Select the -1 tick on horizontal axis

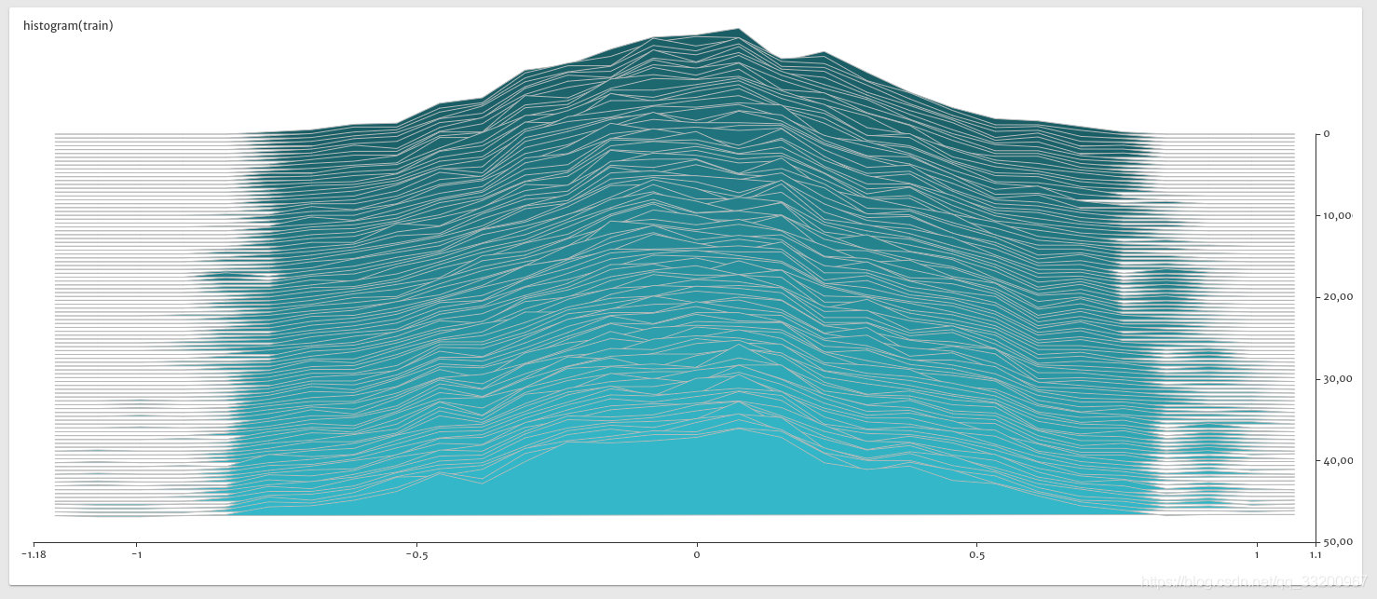point(136,554)
